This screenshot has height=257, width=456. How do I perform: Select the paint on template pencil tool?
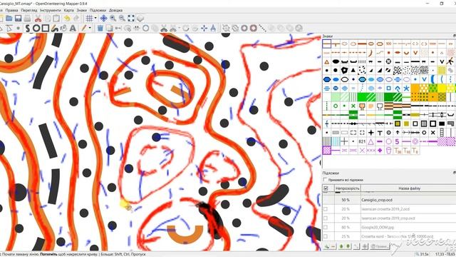(84, 29)
